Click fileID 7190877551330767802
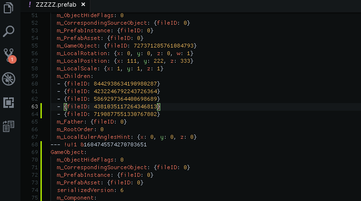361x201 pixels. pyautogui.click(x=125, y=114)
